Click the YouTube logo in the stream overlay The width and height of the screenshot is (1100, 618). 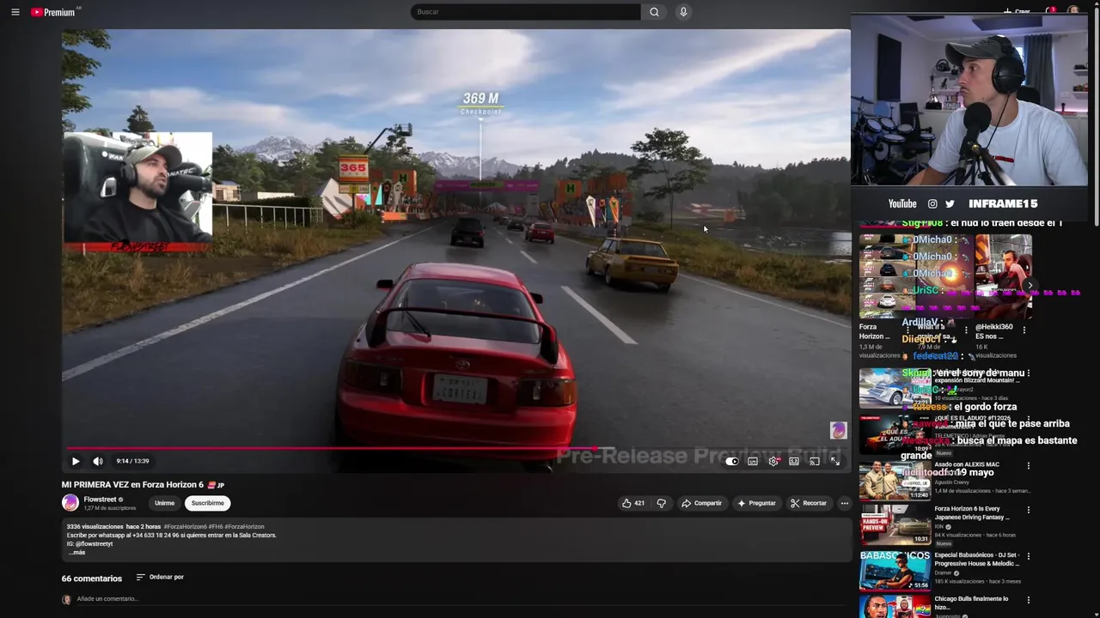(x=902, y=204)
